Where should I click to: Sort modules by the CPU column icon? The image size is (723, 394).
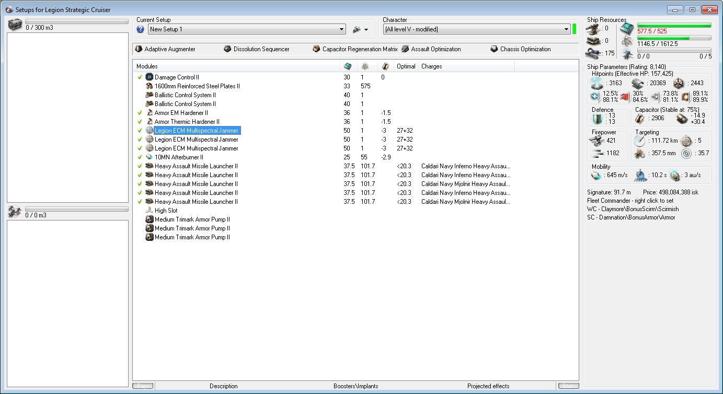(x=348, y=66)
